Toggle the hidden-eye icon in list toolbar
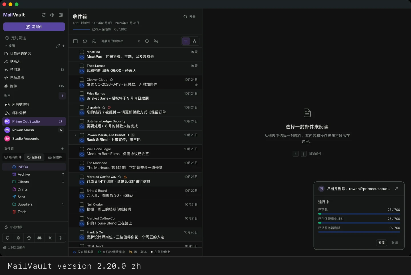411x275 pixels. tap(156, 41)
